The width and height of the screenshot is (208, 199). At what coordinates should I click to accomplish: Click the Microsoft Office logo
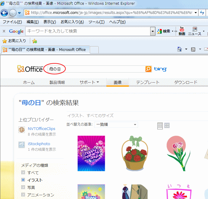30,69
